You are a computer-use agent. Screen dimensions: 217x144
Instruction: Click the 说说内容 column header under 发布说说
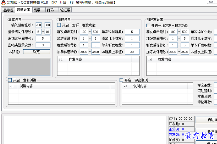(x=64, y=86)
